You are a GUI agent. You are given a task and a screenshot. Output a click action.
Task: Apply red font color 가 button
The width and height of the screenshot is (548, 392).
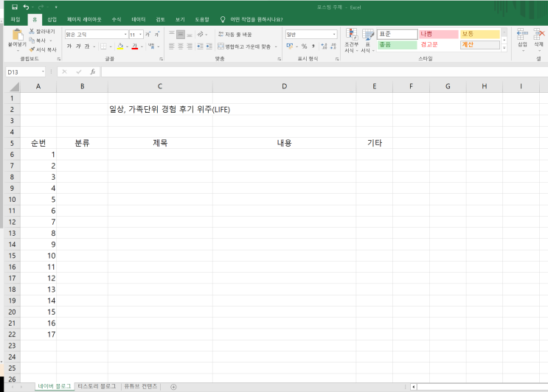135,46
